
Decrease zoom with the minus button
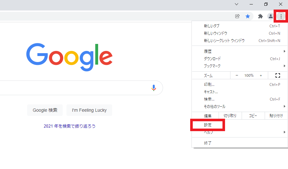coord(237,75)
